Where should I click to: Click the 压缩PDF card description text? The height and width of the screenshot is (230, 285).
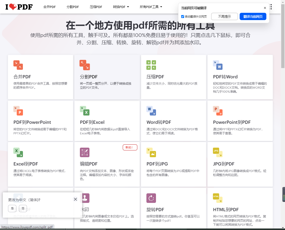click(172, 85)
